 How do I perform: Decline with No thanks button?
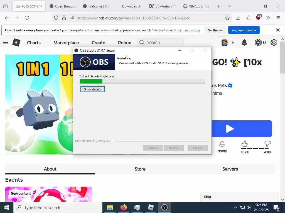point(215,30)
